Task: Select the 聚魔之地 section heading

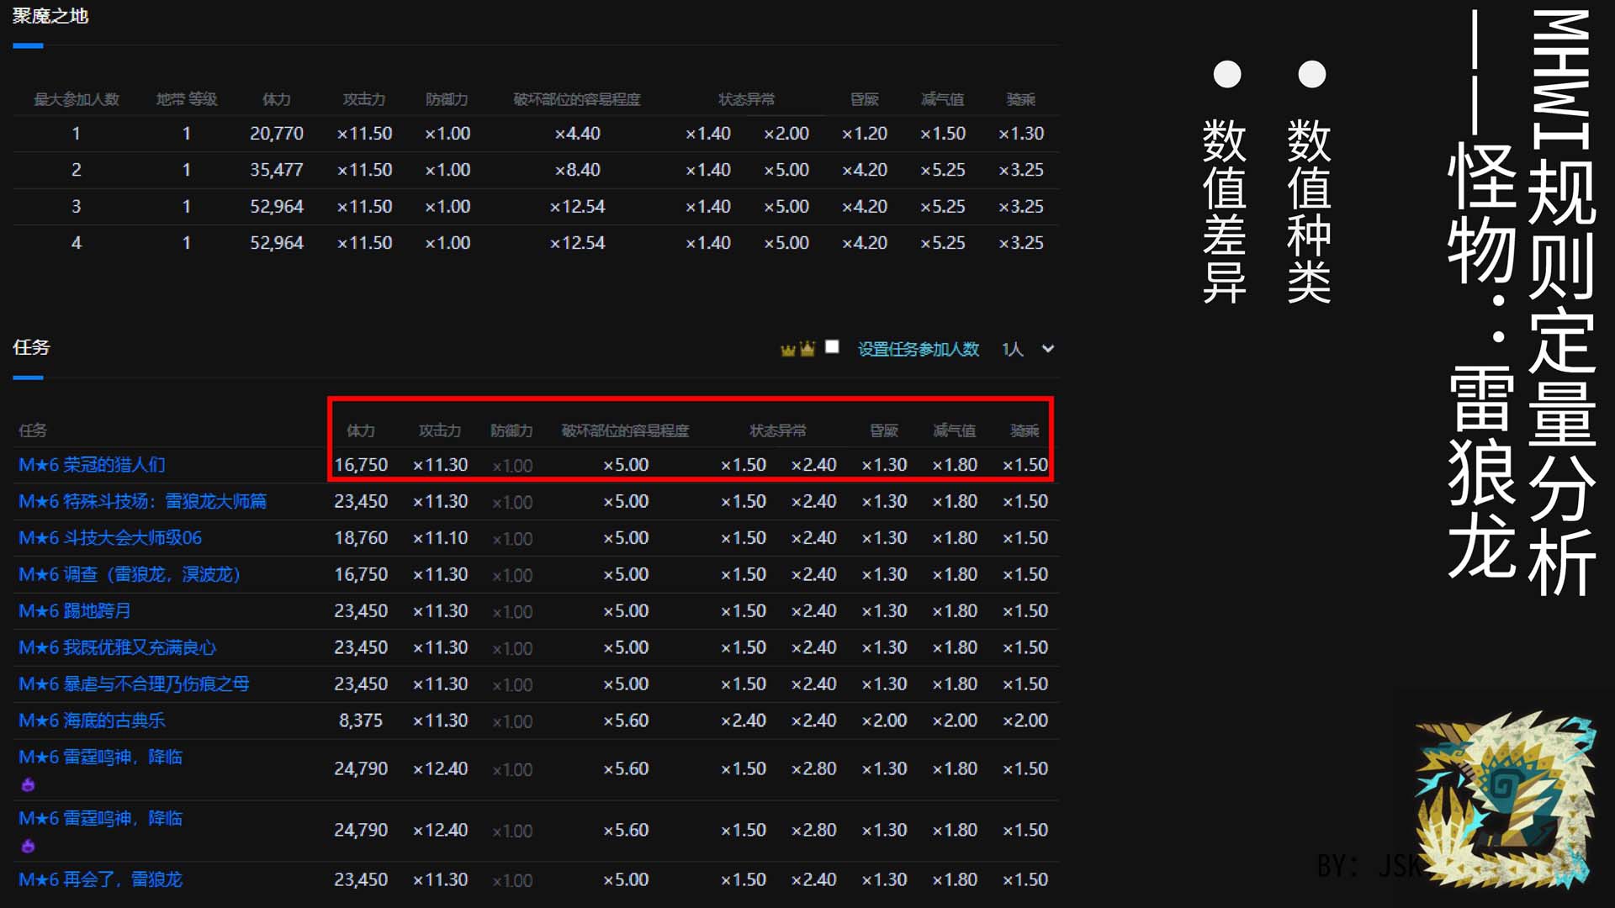Action: 50,16
